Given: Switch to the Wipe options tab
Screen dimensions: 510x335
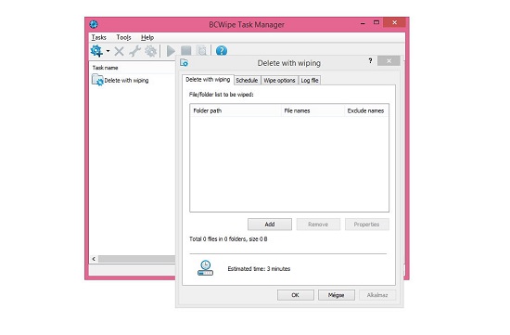Looking at the screenshot, I should 279,80.
